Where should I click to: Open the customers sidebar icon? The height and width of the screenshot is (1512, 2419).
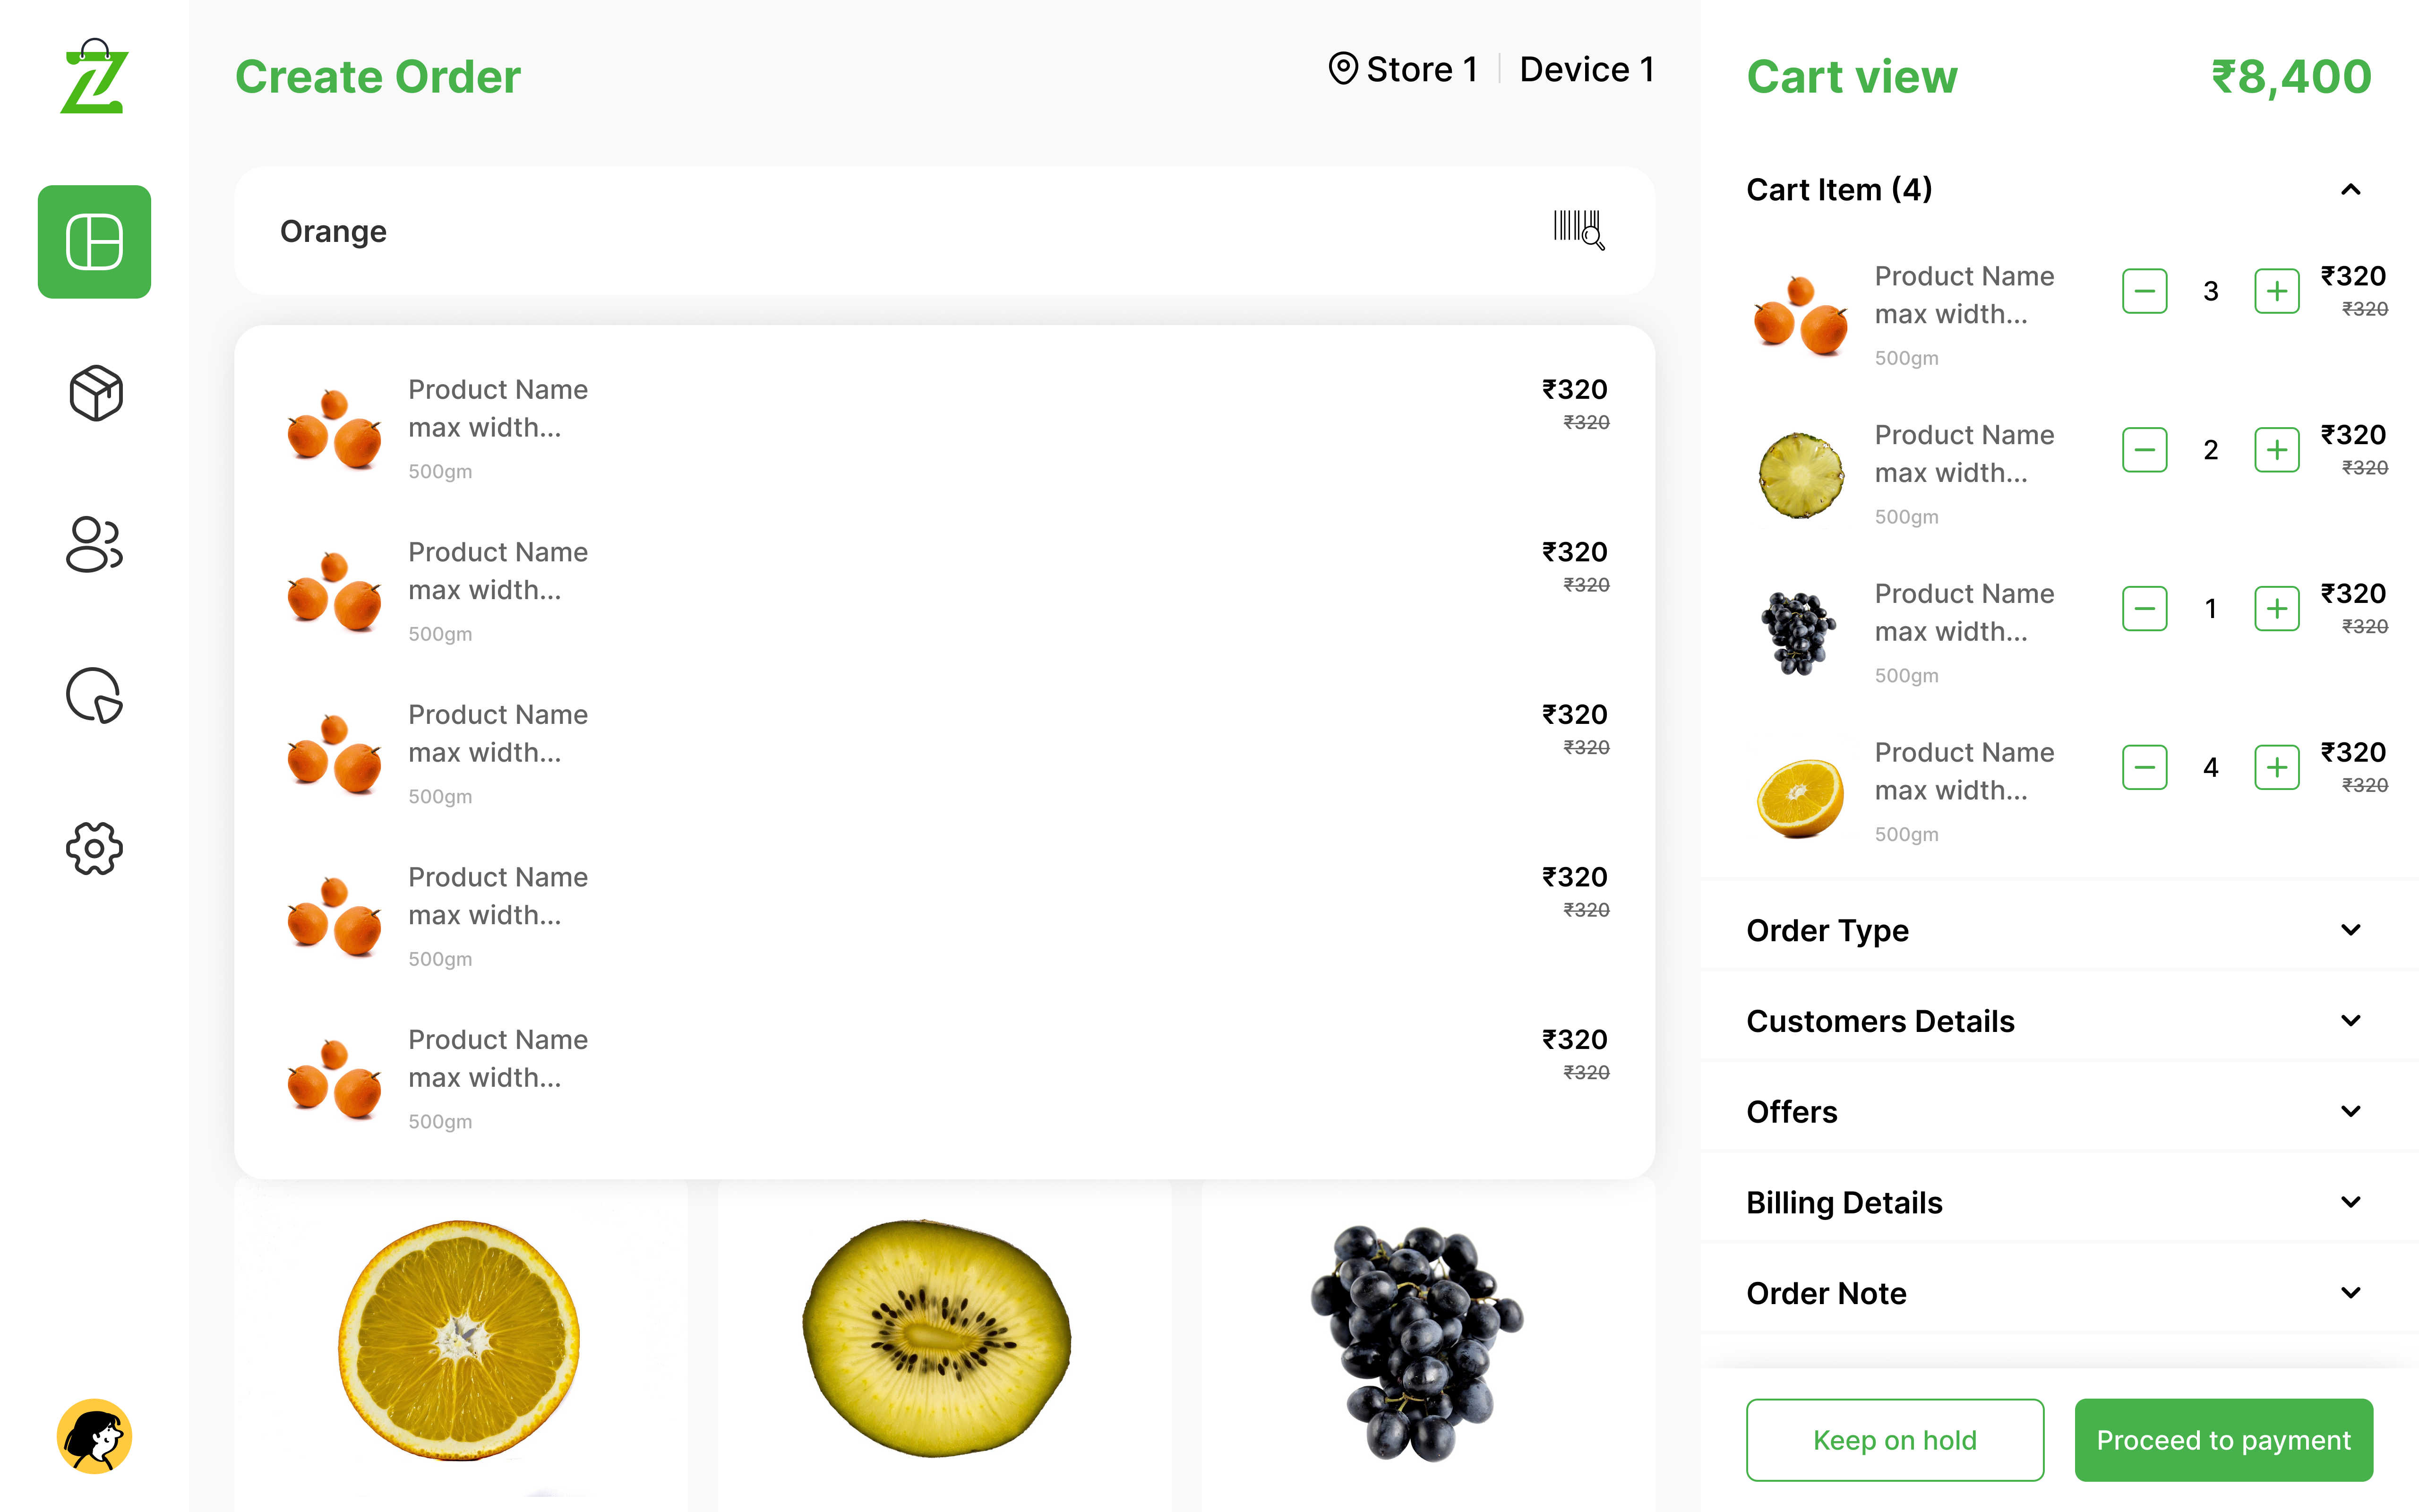95,544
